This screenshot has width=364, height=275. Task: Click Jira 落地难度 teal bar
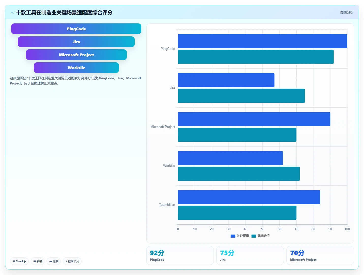tap(241, 96)
